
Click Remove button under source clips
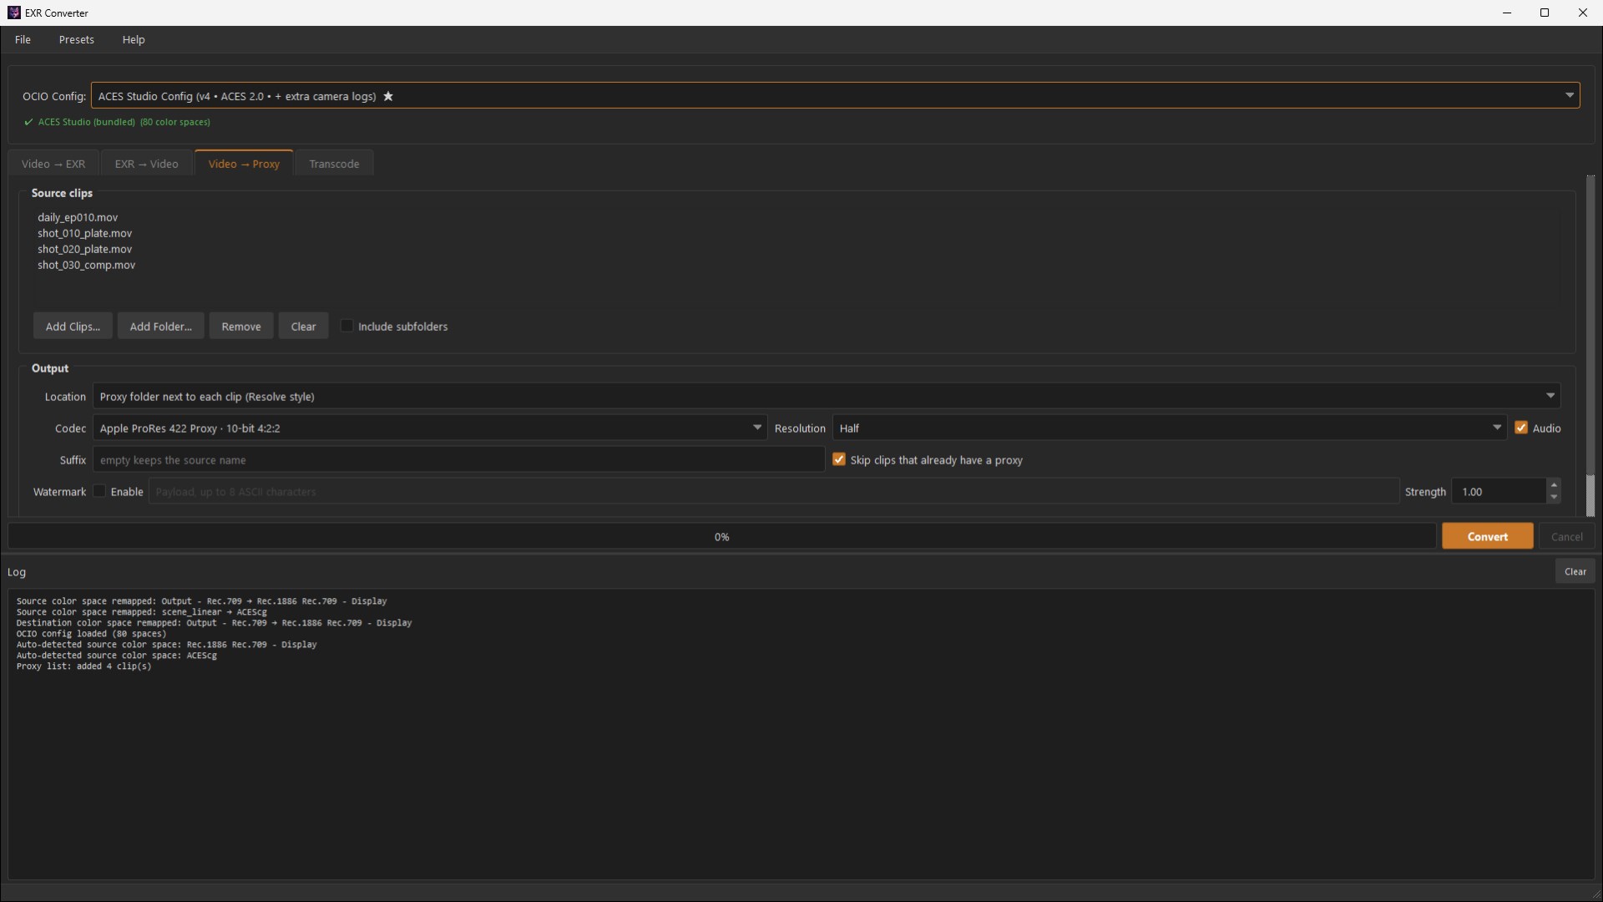point(241,327)
